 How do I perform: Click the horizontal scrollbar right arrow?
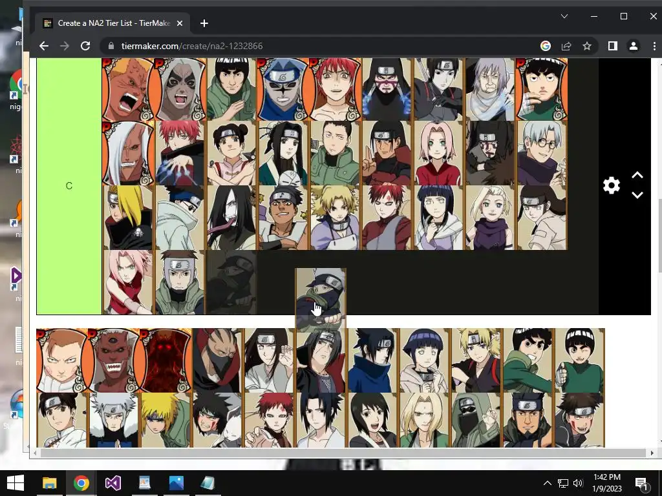click(x=652, y=453)
